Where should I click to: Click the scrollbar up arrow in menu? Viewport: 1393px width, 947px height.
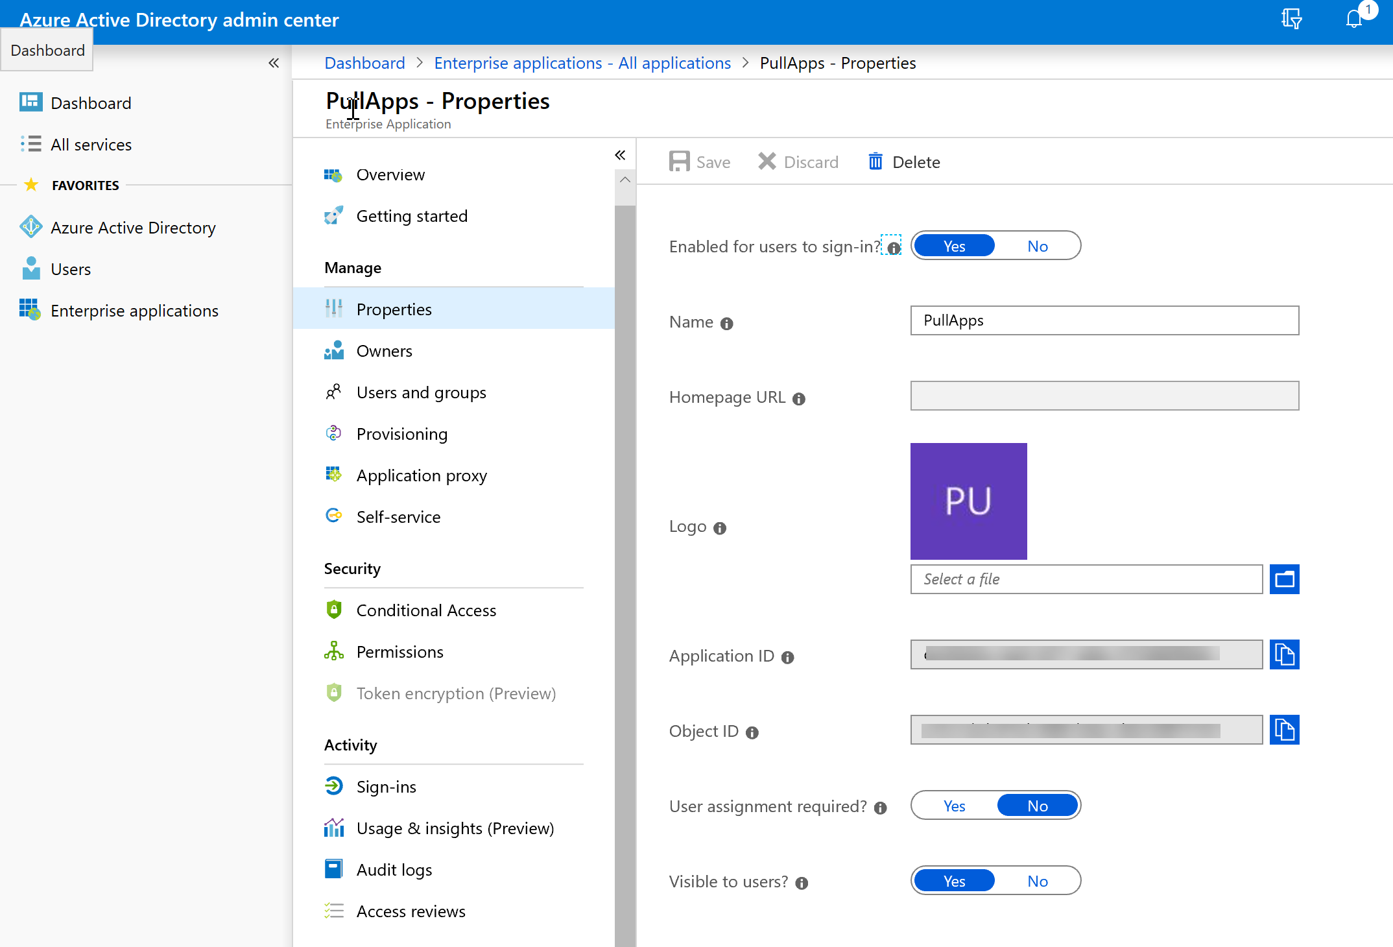coord(625,180)
